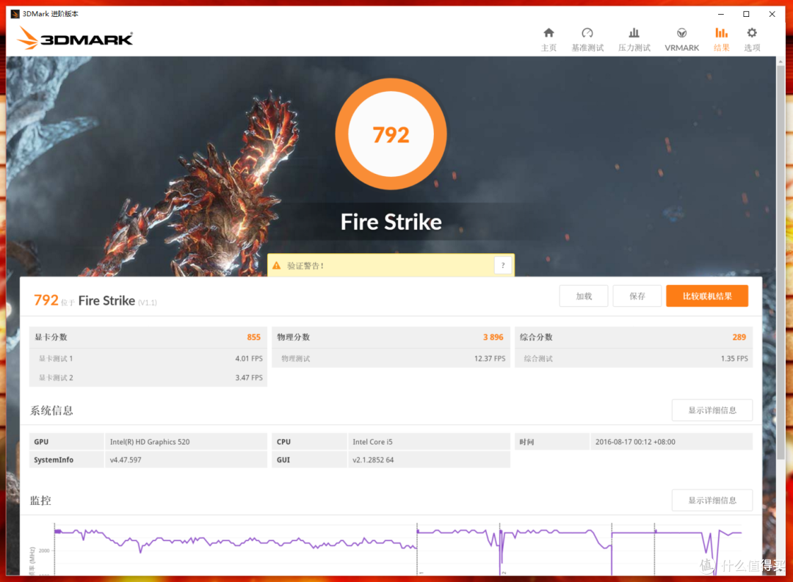The image size is (793, 582).
Task: Click the 3DMark title bar app icon
Action: 15,14
